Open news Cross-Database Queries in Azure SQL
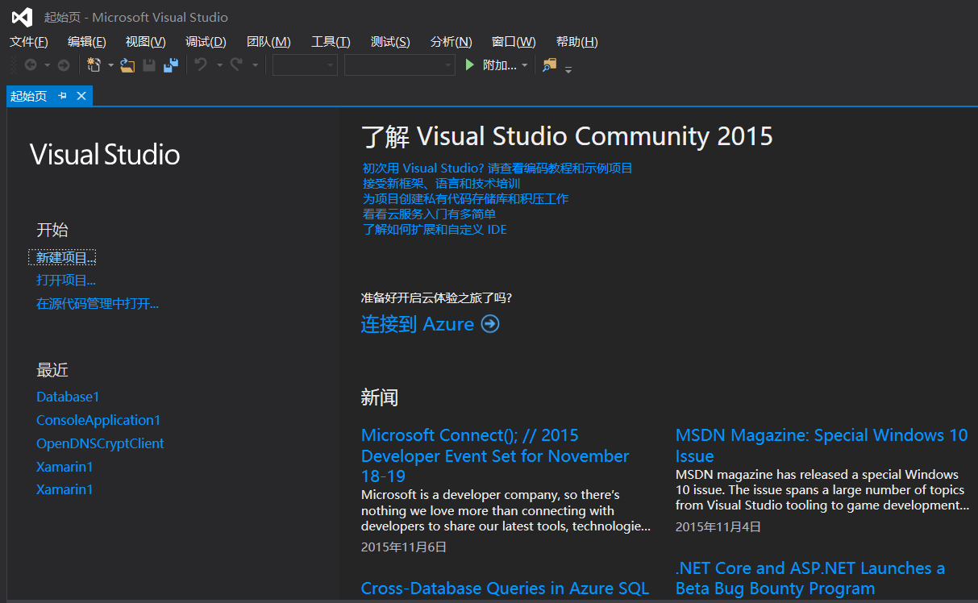Screen dimensions: 978x603 click(505, 588)
